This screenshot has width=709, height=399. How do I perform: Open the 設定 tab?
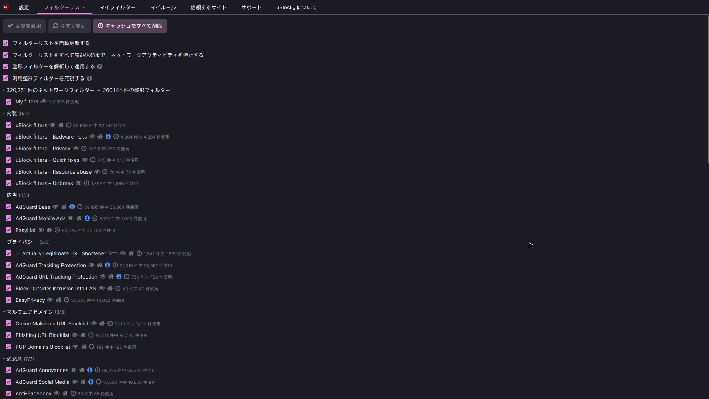point(24,7)
